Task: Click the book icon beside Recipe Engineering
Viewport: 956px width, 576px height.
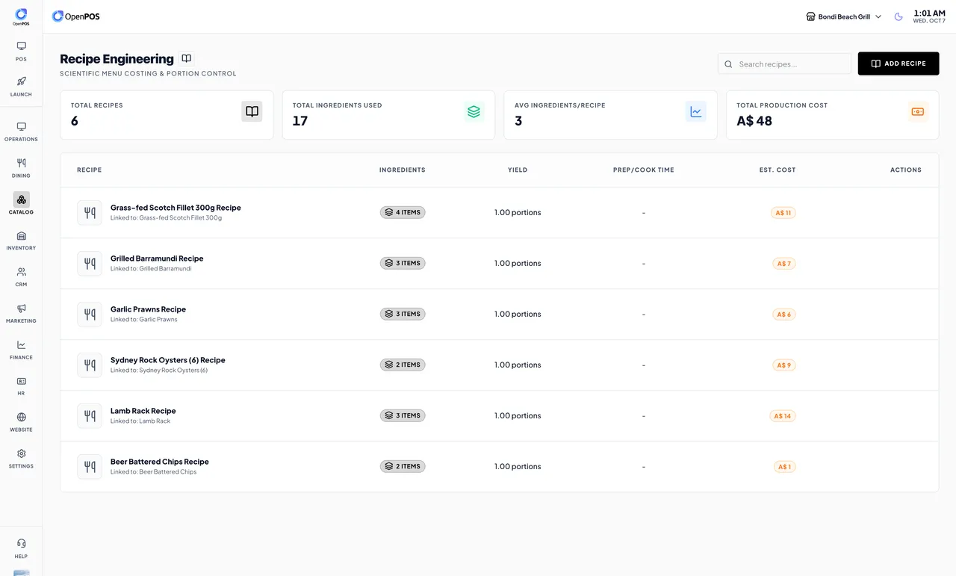Action: (x=187, y=58)
